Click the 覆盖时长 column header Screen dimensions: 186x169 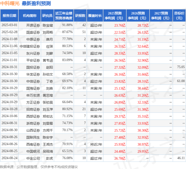(95, 16)
